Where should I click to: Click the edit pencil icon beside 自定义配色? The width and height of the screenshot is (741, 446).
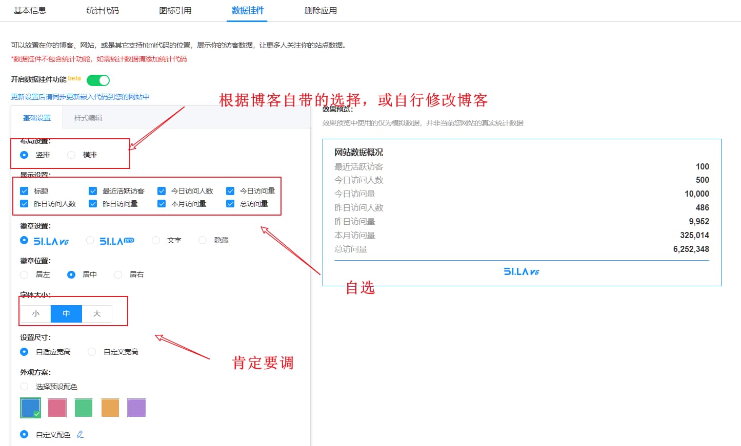click(80, 434)
